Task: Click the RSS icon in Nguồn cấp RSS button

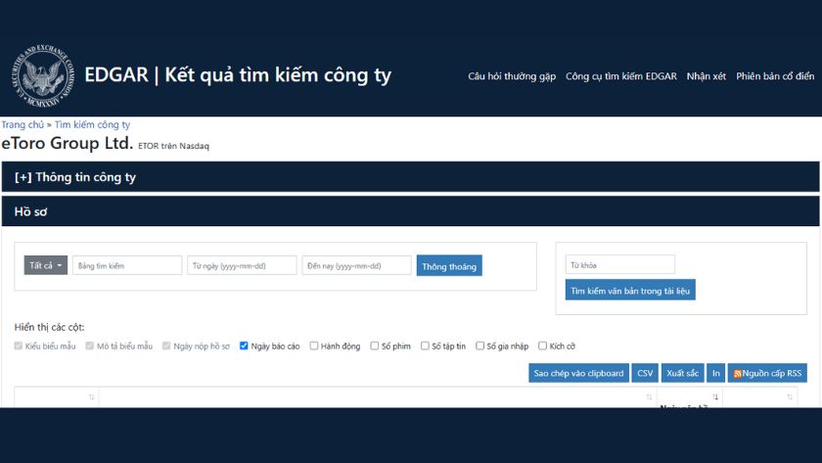Action: tap(737, 374)
